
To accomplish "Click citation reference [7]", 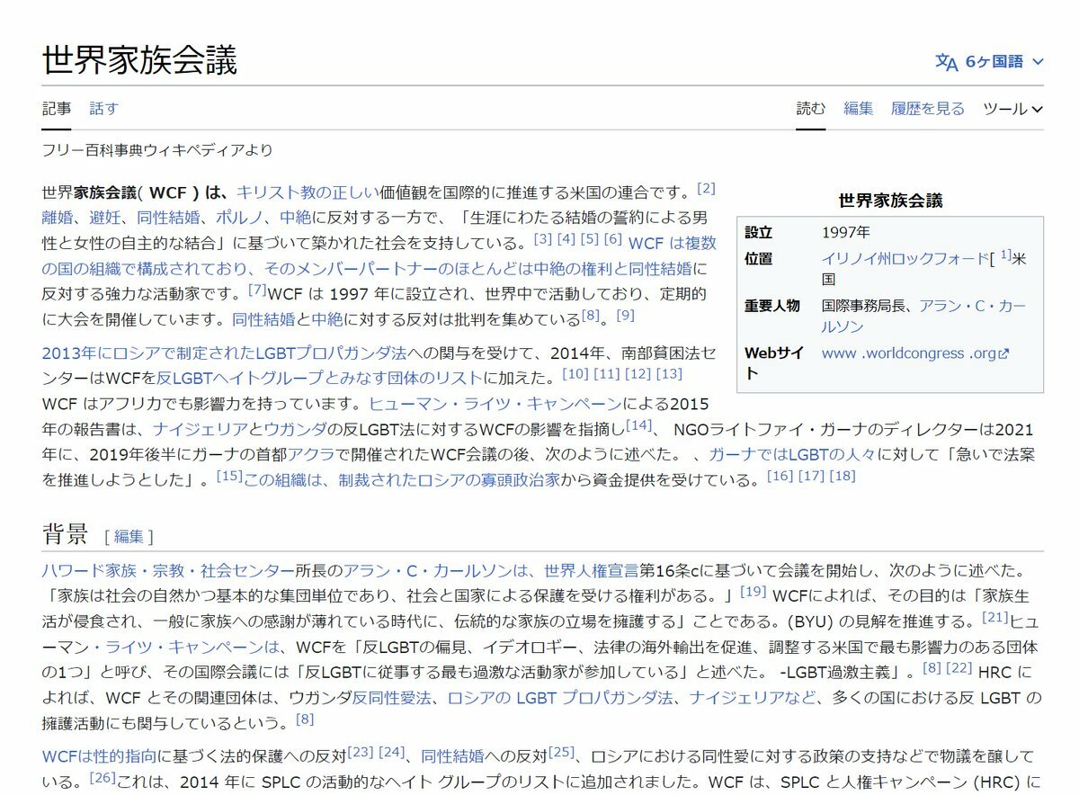I will (258, 290).
